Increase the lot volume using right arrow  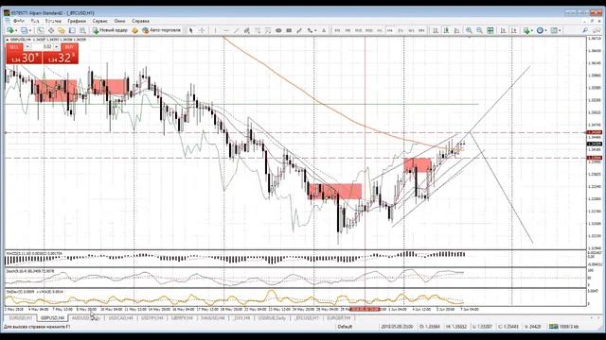tap(57, 46)
